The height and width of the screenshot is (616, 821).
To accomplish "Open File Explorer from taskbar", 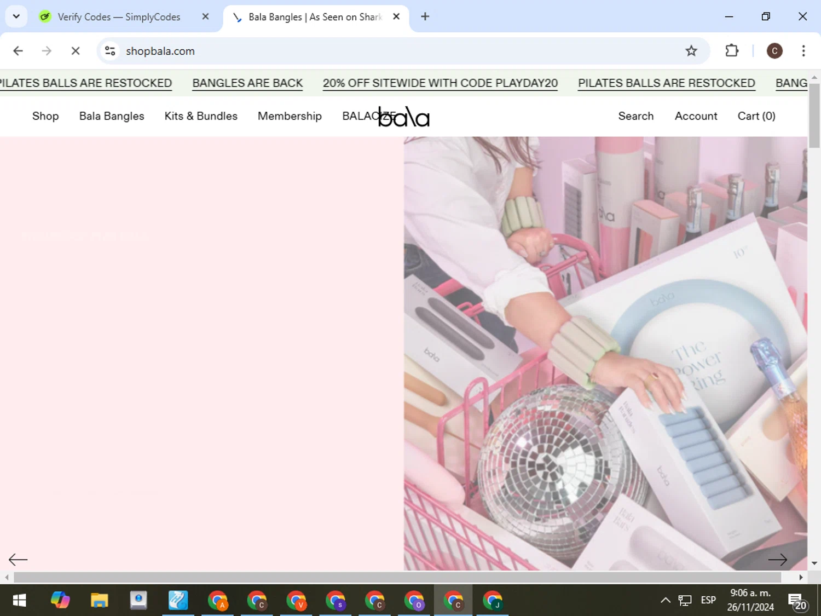I will [100, 601].
